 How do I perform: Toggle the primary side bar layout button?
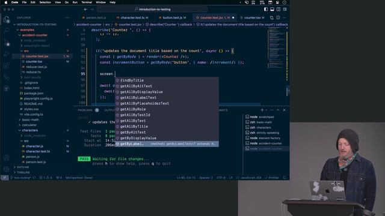click(266, 10)
